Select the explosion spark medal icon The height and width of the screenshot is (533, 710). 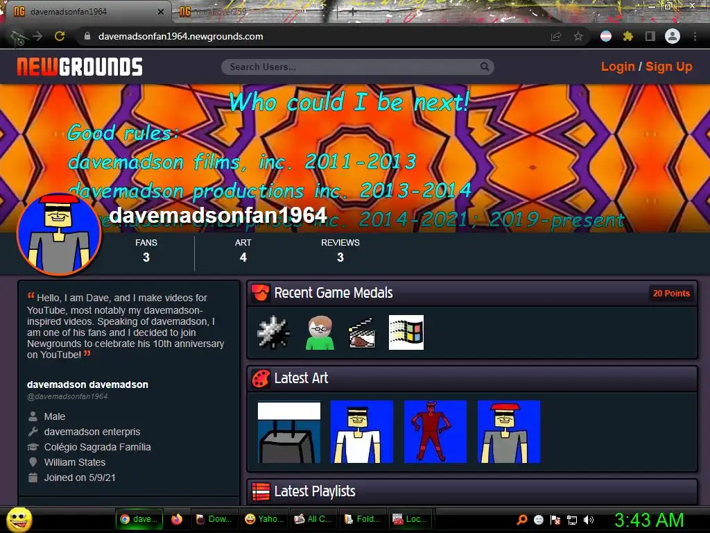pyautogui.click(x=273, y=332)
